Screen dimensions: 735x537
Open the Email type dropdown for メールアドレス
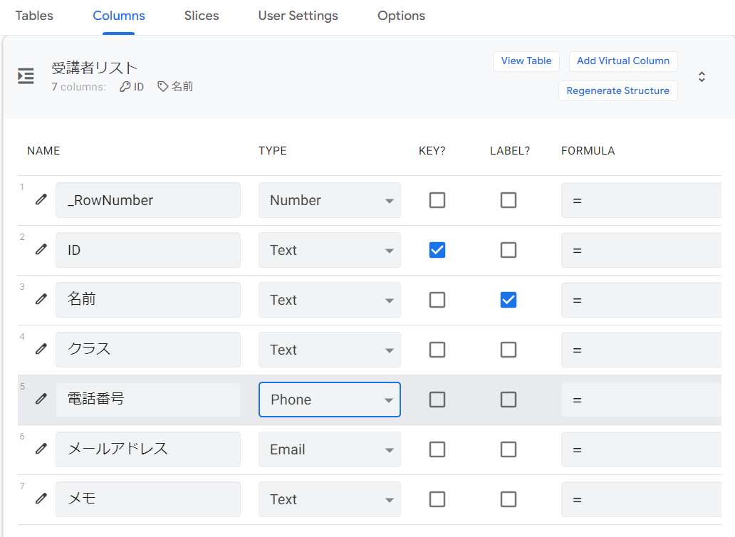point(329,449)
